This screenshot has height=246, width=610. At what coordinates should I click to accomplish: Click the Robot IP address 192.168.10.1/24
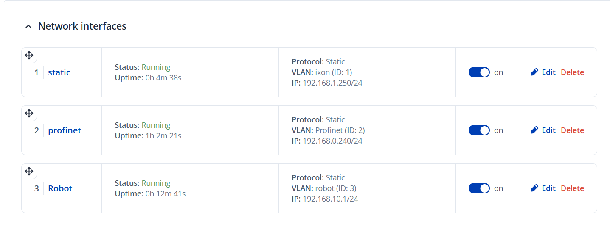click(330, 199)
